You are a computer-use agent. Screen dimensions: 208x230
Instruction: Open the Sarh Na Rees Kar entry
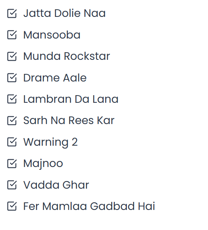tap(69, 120)
